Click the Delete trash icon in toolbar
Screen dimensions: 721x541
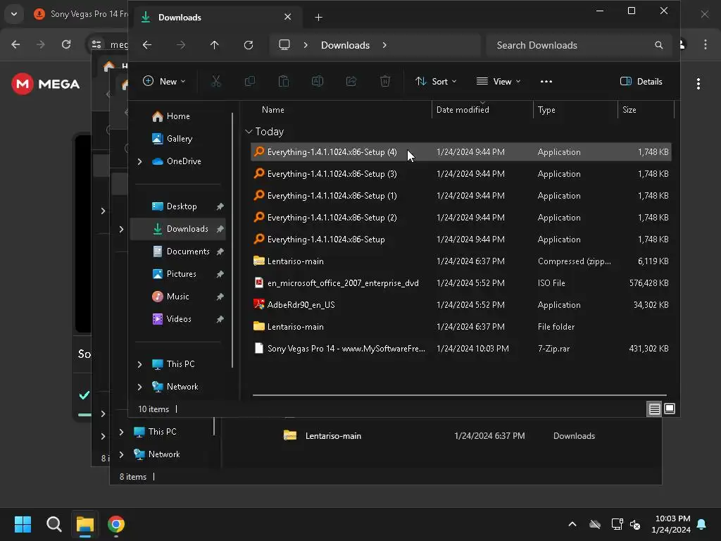click(385, 82)
